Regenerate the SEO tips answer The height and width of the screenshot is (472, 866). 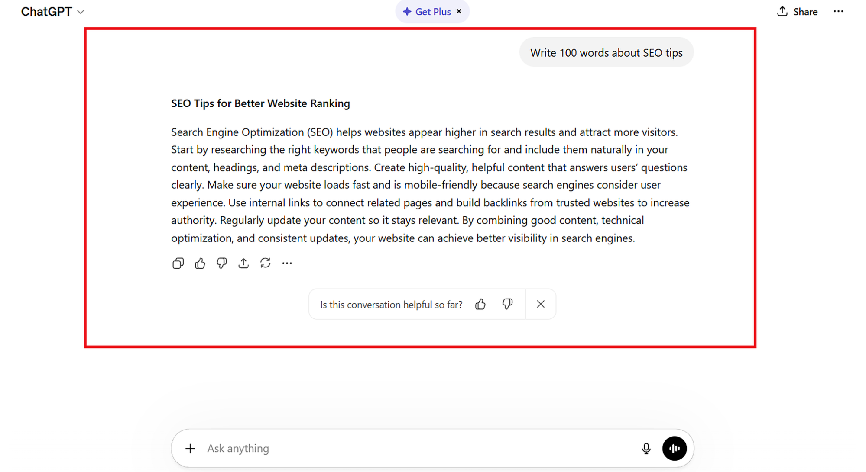pos(266,263)
